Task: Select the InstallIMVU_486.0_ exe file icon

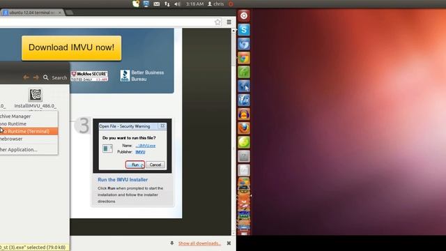Action: pos(36,95)
